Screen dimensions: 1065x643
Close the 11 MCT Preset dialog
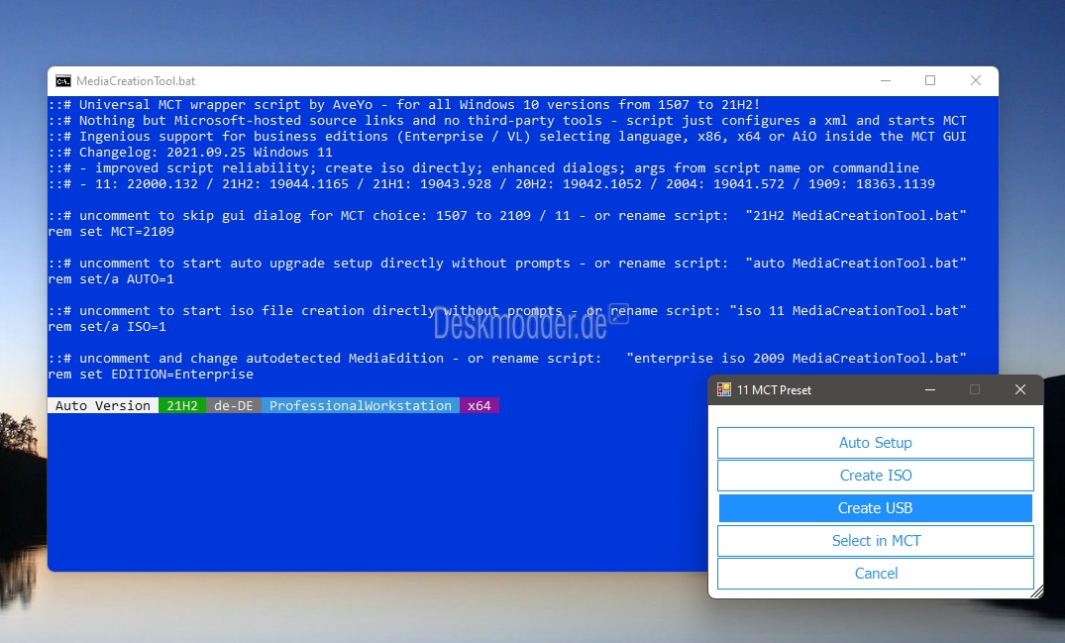point(1019,390)
